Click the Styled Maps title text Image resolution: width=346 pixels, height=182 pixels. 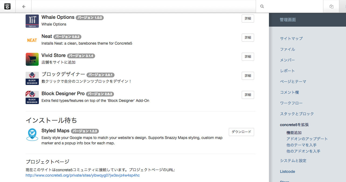point(56,131)
